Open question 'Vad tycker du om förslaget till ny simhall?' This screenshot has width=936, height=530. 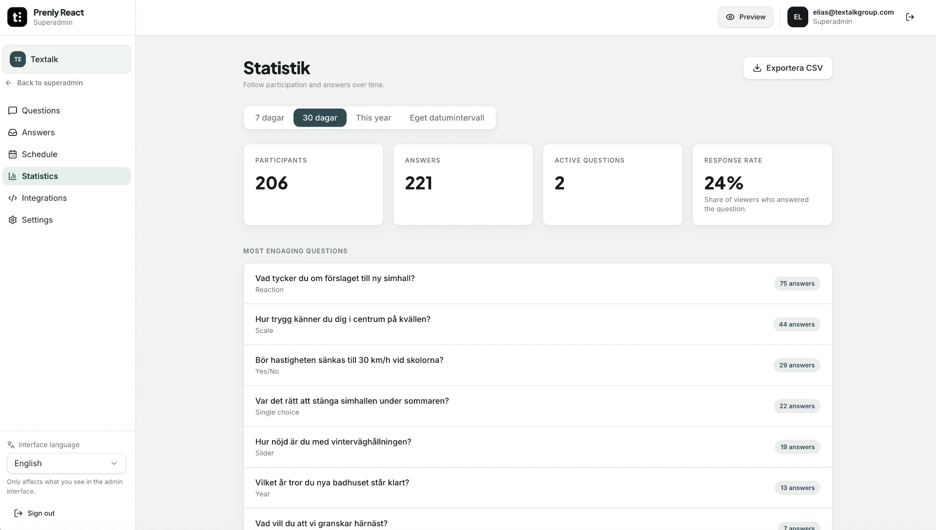click(x=538, y=284)
